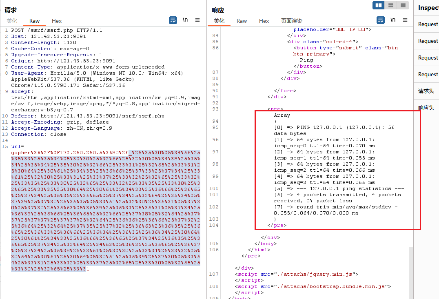
Task: Select the side-by-side layout icon
Action: pyautogui.click(x=379, y=5)
